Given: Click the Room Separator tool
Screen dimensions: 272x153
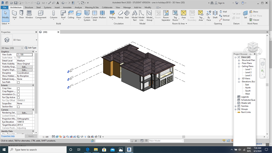Looking at the screenshot, I should click(166, 15).
